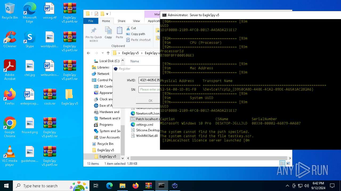Launch Microsoft Edge from desktop

coord(30,12)
